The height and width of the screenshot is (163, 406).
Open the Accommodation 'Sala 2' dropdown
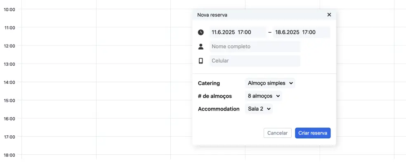[259, 109]
